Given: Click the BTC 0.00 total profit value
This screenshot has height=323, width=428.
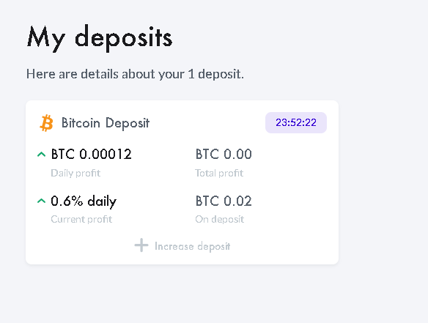Looking at the screenshot, I should pos(224,154).
